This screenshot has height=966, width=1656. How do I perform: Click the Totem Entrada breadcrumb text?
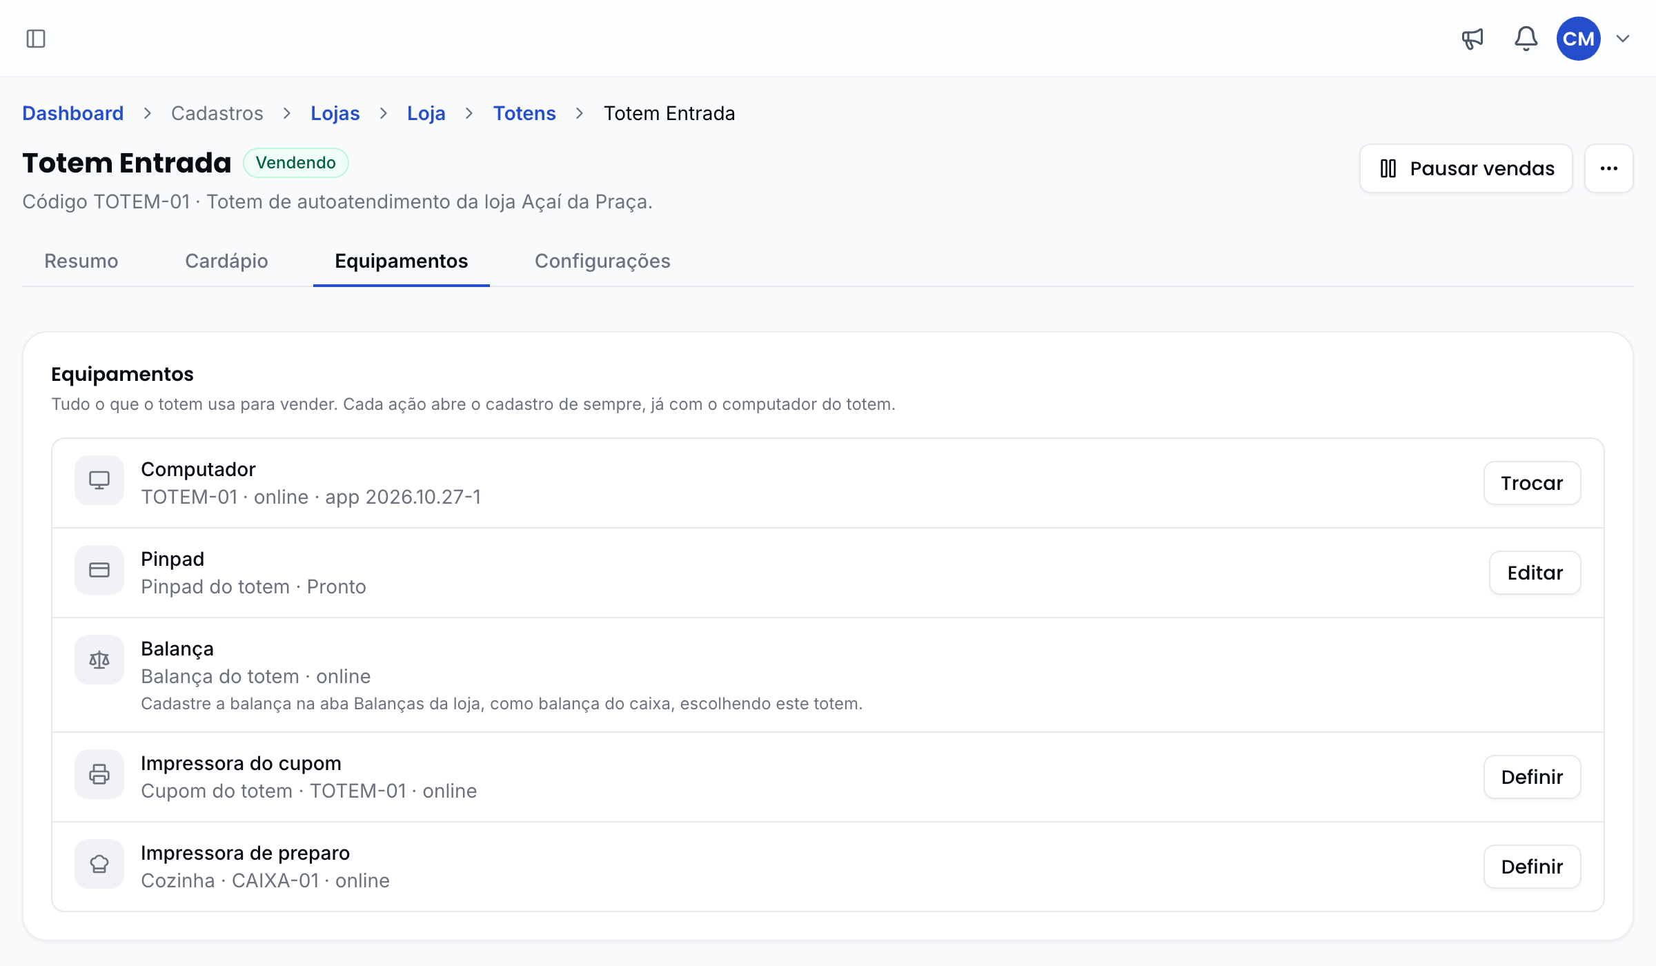[x=669, y=113]
